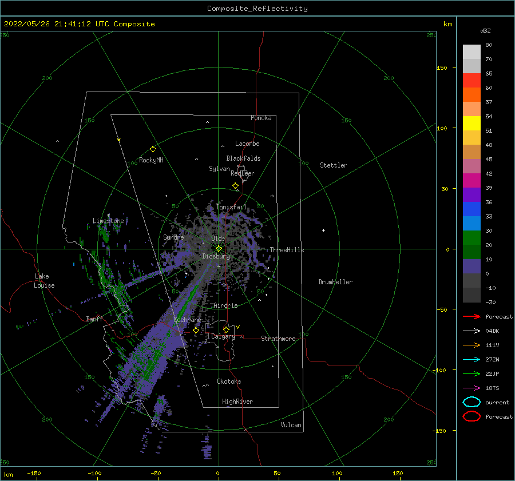Click the red forecast oval legend icon

coord(472,416)
